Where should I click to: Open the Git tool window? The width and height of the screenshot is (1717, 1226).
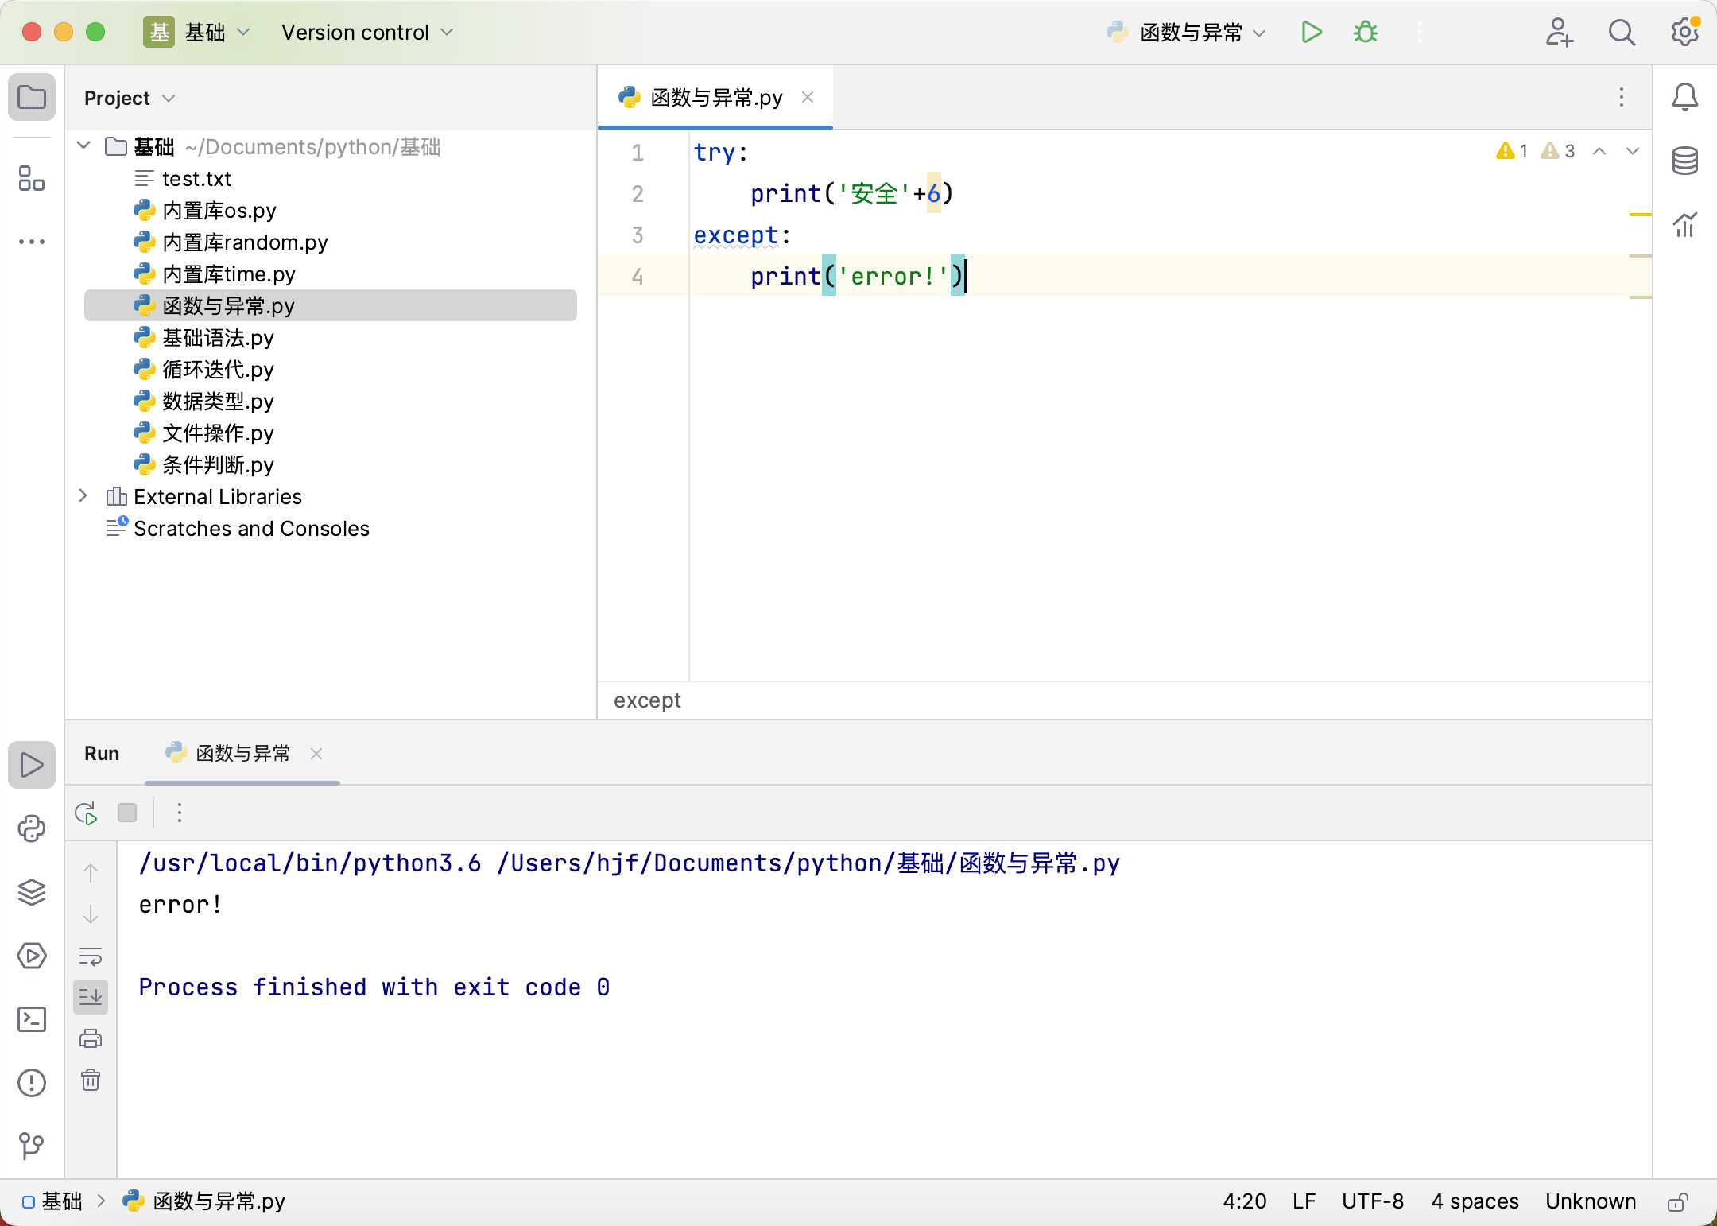32,1145
